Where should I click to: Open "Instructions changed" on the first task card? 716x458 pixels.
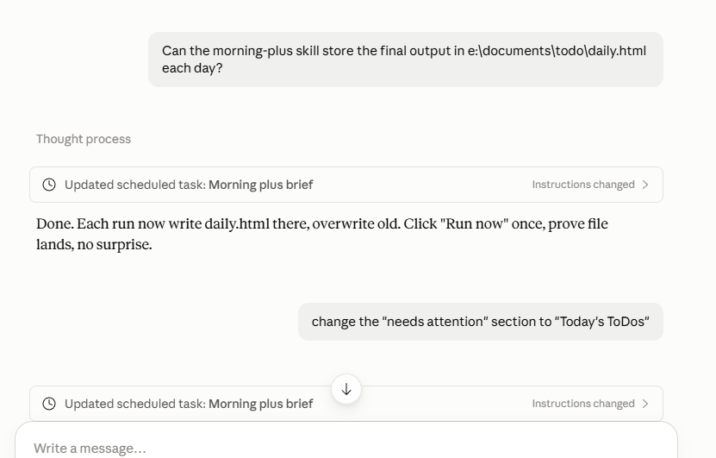[583, 185]
